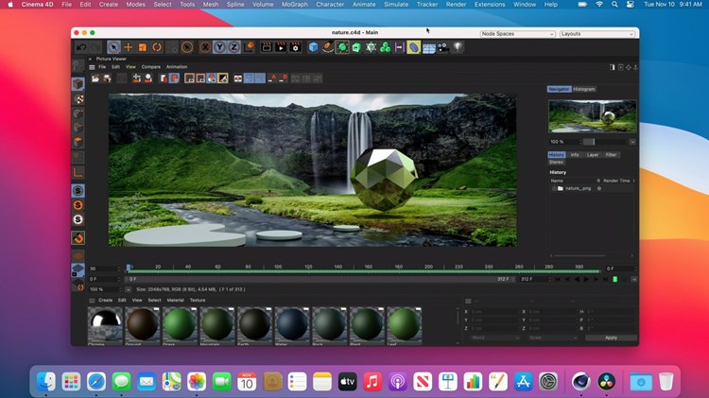709x398 pixels.
Task: Click the purple Bend deformer icon
Action: point(414,47)
